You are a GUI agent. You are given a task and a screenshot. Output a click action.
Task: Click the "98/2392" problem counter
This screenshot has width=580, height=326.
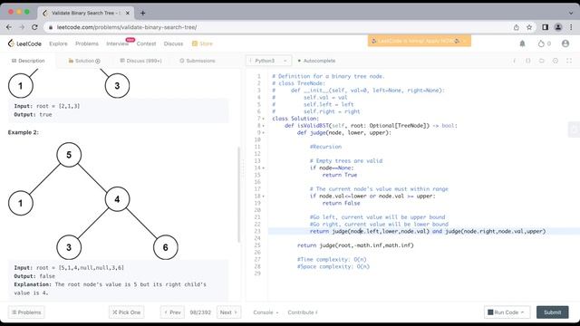pyautogui.click(x=200, y=312)
